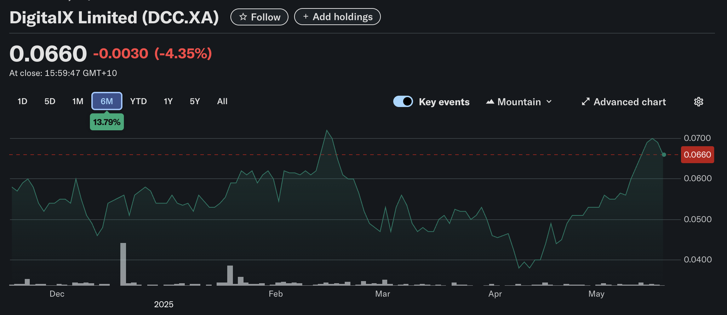This screenshot has height=315, width=727.
Task: Open the Advanced chart link
Action: click(x=624, y=102)
